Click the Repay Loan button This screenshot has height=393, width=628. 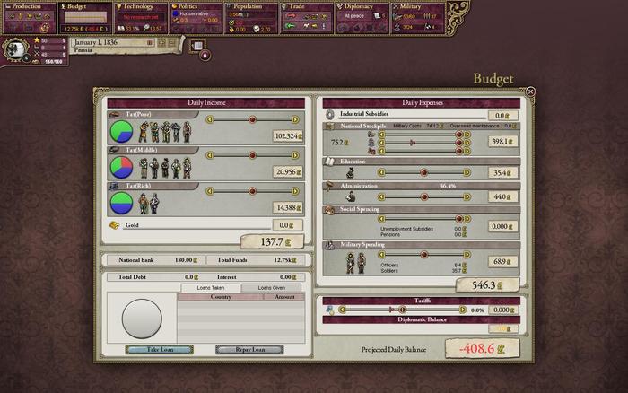[x=250, y=350]
